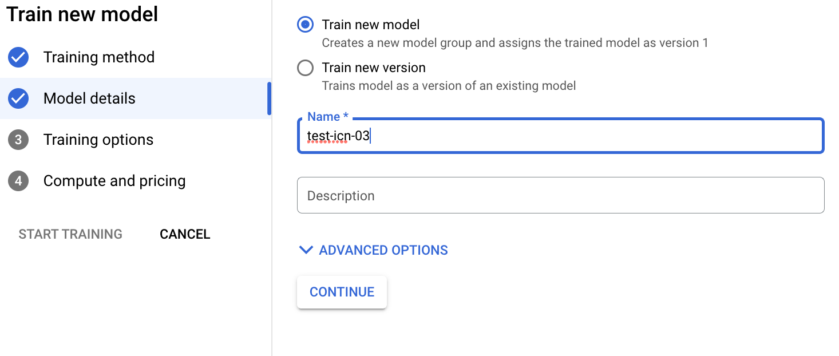Click Start Training

tap(70, 234)
